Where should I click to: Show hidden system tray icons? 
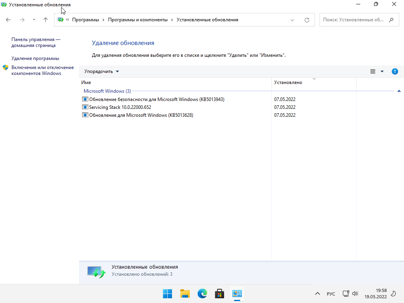tap(317, 294)
